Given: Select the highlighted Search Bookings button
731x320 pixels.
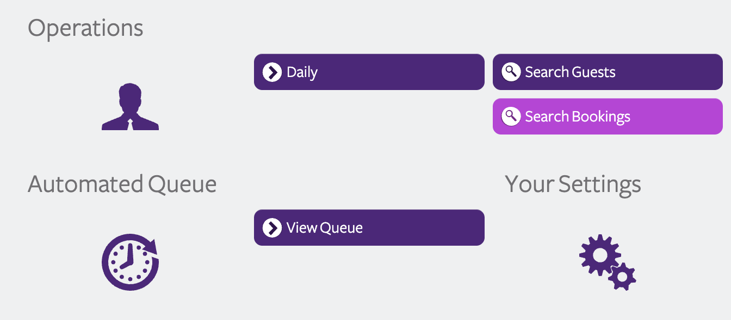Looking at the screenshot, I should click(x=608, y=116).
